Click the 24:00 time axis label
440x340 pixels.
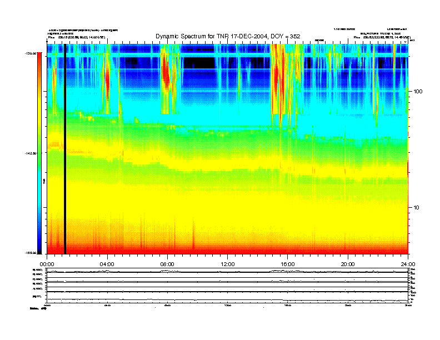408,264
